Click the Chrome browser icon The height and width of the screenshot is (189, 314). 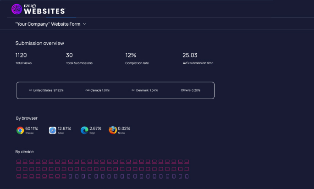[20, 130]
